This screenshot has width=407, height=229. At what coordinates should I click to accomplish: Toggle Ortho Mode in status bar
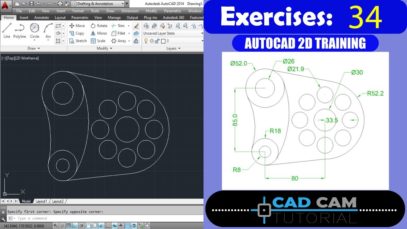(x=75, y=226)
